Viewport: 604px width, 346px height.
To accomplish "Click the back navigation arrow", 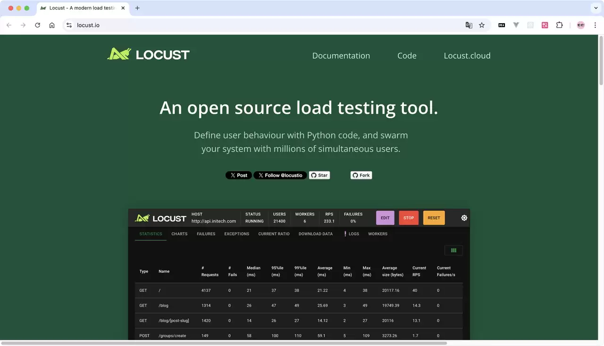I will pos(9,25).
